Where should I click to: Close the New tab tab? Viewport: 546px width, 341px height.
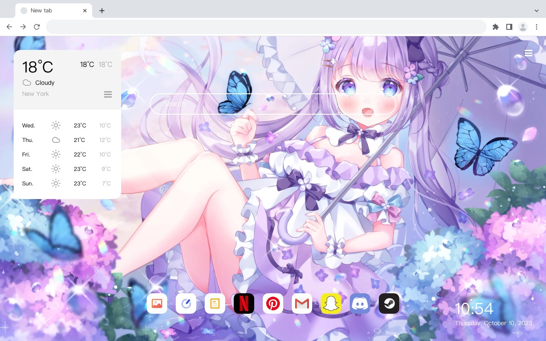(85, 11)
